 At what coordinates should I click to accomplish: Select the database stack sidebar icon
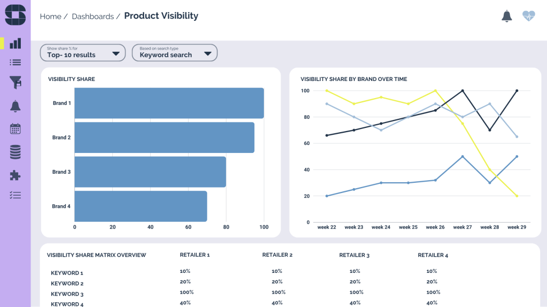(x=15, y=152)
